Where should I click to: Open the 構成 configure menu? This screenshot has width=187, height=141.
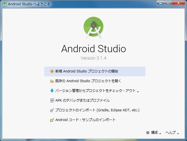[154, 133]
